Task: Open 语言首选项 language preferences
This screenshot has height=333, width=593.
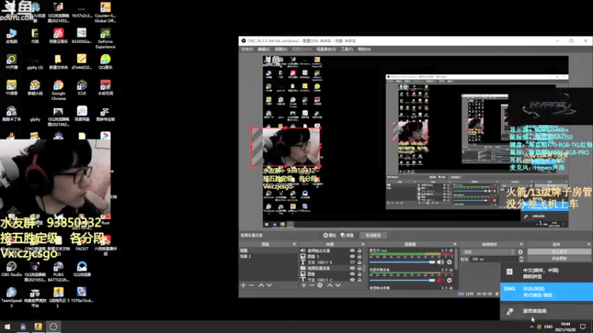Action: tap(546, 311)
